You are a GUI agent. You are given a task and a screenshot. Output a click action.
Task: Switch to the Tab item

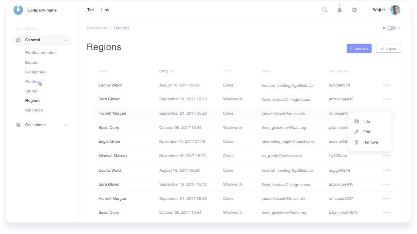[90, 10]
